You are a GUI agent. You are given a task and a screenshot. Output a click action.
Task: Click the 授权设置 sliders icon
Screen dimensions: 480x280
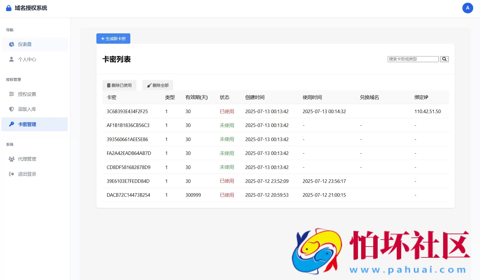coord(11,94)
